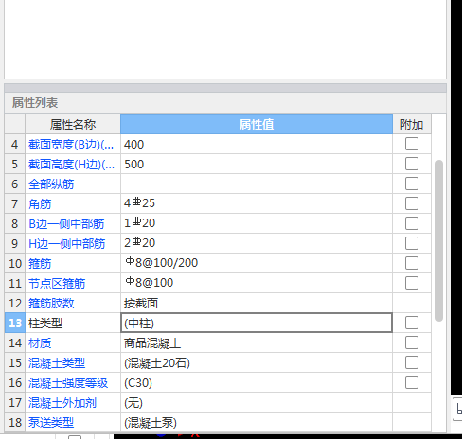The width and height of the screenshot is (462, 439).
Task: Click the 附加 column header
Action: pos(412,124)
